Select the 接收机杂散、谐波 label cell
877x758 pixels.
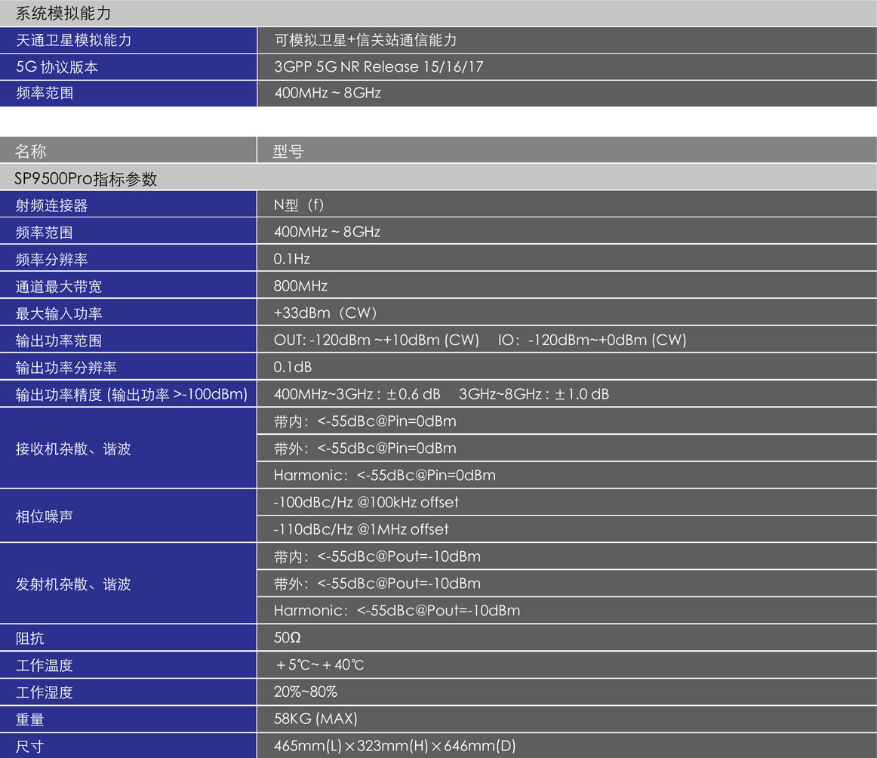point(73,449)
